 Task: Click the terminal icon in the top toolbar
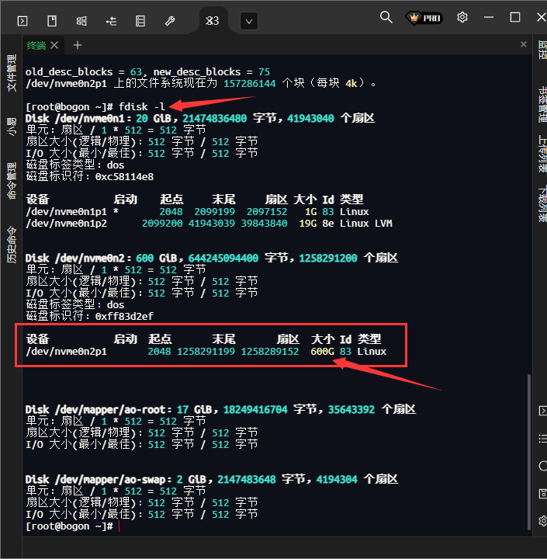[23, 21]
